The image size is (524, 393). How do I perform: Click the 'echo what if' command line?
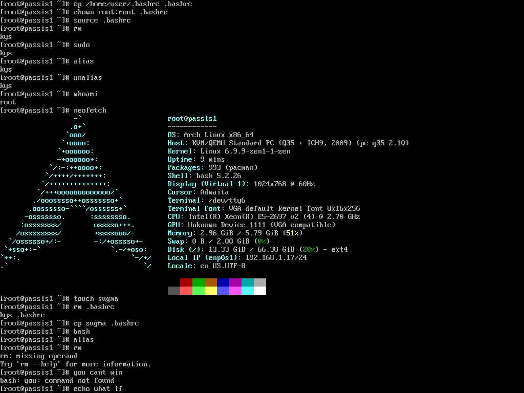(61, 389)
